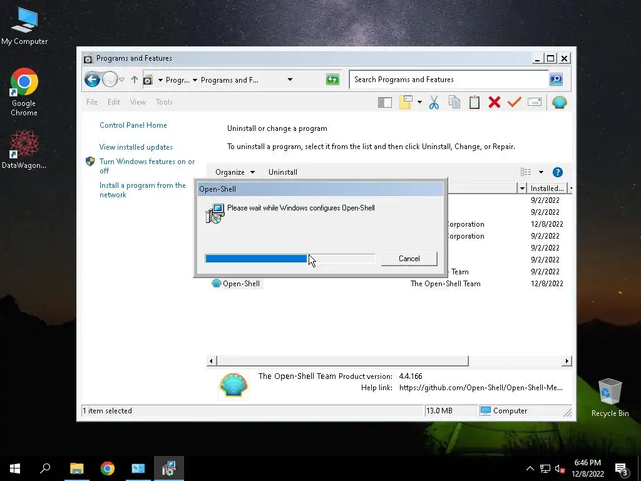The image size is (641, 481).
Task: Click the Installed... column header
Action: click(x=547, y=188)
